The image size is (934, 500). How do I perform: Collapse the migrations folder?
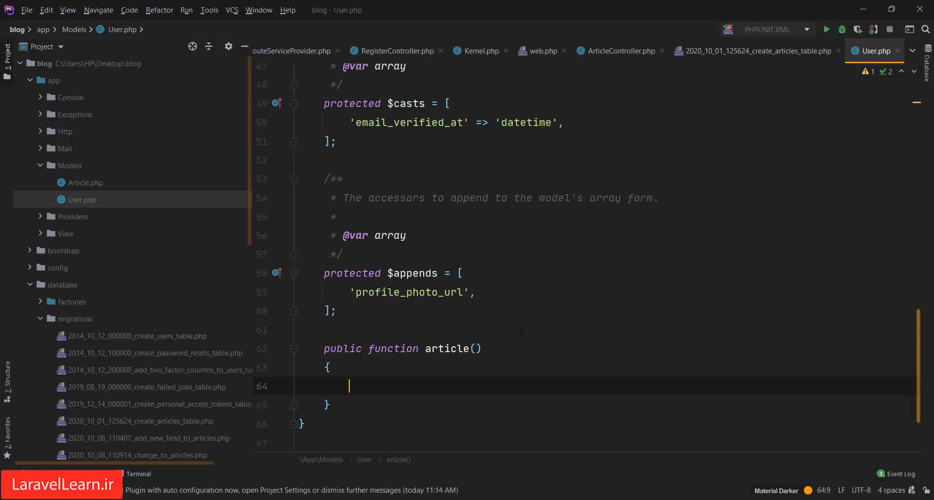40,319
